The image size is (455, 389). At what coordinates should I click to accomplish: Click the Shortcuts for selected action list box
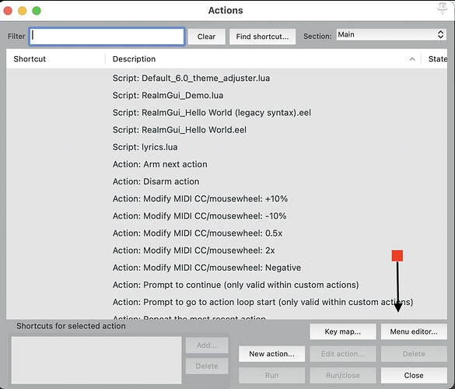click(x=96, y=360)
